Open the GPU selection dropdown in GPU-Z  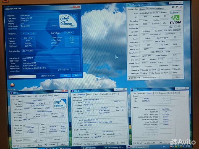tap(144, 78)
